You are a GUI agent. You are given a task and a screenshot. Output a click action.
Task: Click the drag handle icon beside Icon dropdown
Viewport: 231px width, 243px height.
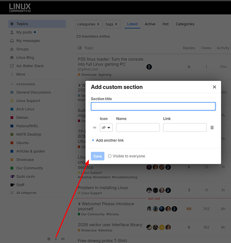[95, 127]
